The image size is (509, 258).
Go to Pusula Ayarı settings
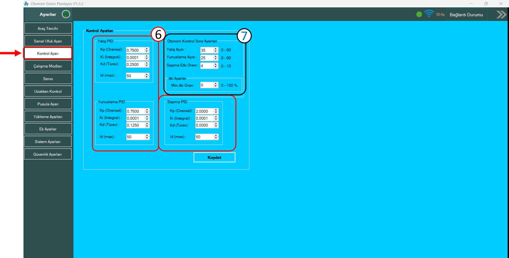[x=48, y=104]
